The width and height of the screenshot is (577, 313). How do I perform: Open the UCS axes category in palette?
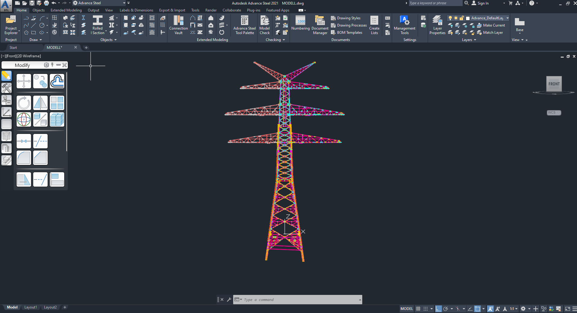6,112
